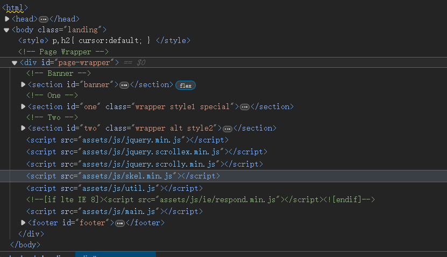Select the IE respond.min.js conditional comment
447x257 pixels.
click(x=201, y=199)
